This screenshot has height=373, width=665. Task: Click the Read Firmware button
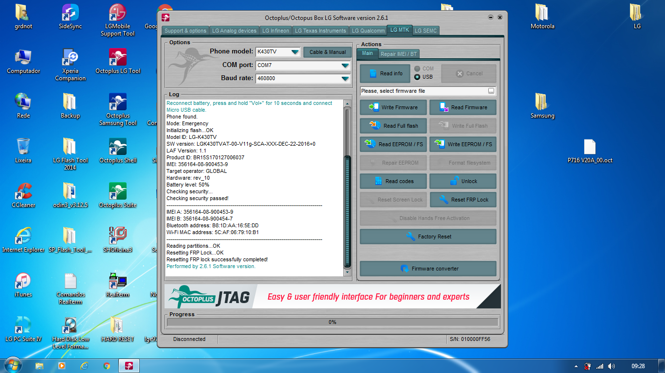click(x=463, y=107)
